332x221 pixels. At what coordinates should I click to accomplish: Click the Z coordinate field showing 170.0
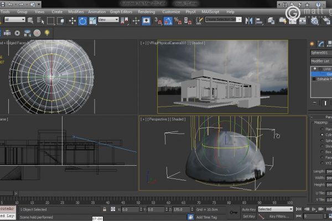(x=181, y=209)
